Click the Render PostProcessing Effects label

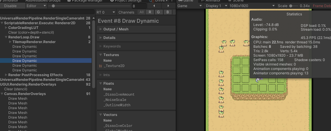36,75
